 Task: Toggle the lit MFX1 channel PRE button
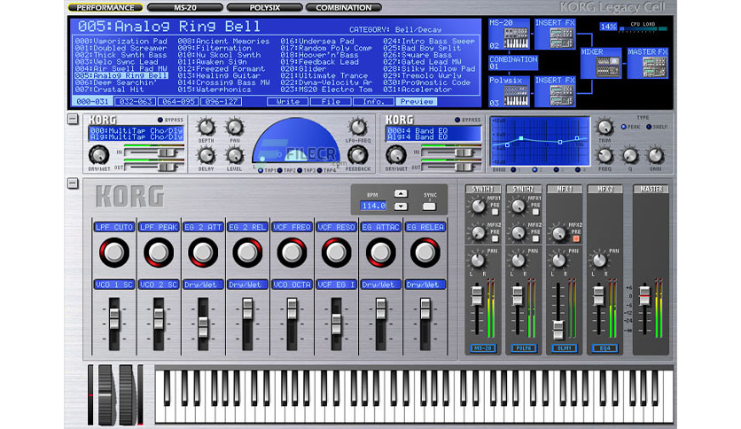(x=576, y=239)
